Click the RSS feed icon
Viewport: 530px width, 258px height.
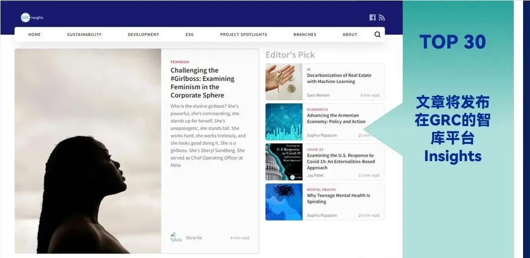(x=381, y=18)
